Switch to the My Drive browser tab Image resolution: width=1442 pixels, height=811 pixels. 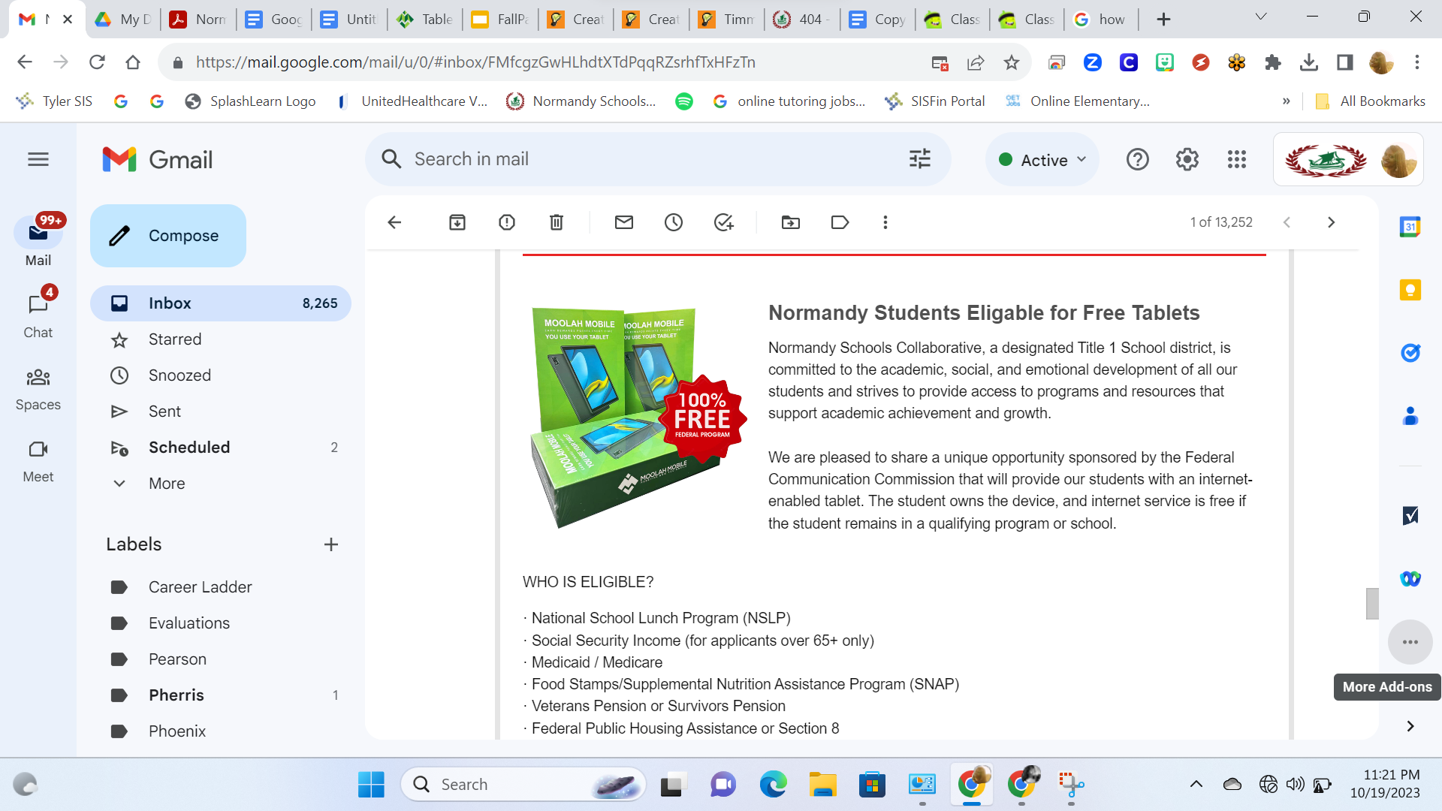pyautogui.click(x=123, y=20)
